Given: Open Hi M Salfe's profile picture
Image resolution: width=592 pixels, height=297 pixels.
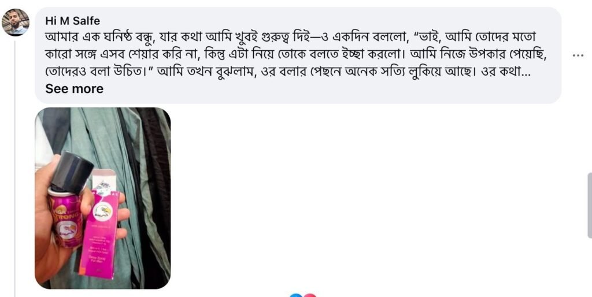Looking at the screenshot, I should [15, 23].
